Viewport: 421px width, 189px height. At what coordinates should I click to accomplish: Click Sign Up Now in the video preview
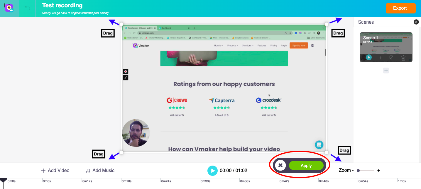[x=299, y=45]
